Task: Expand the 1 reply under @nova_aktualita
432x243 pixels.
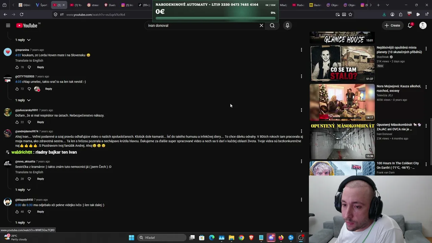Action: 23,190
